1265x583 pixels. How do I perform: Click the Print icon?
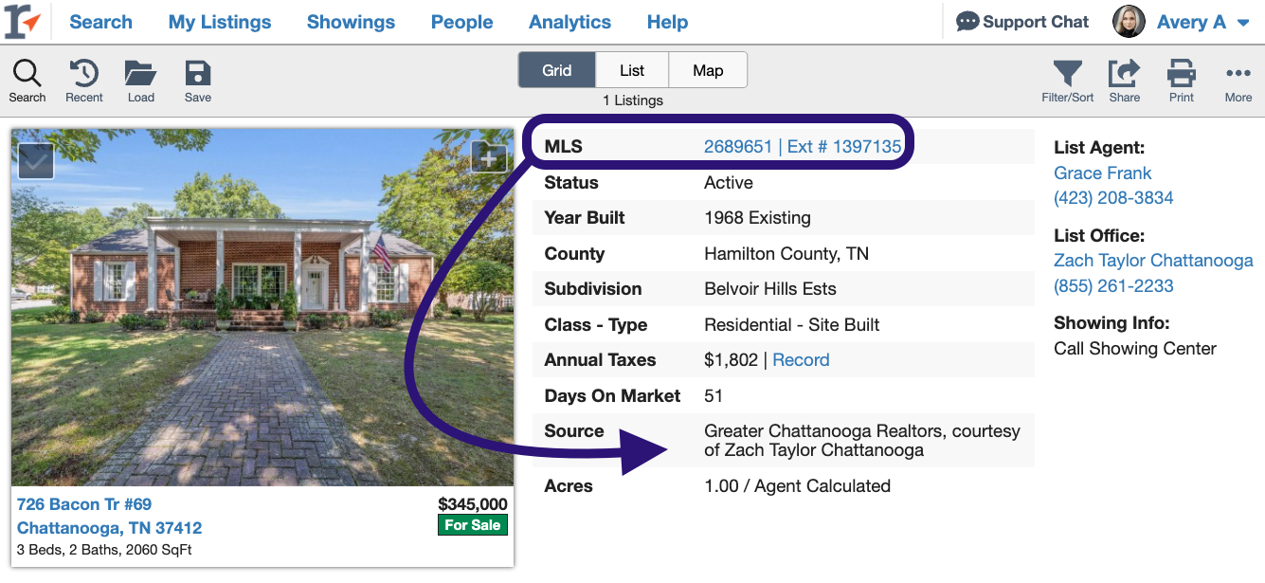pyautogui.click(x=1181, y=74)
